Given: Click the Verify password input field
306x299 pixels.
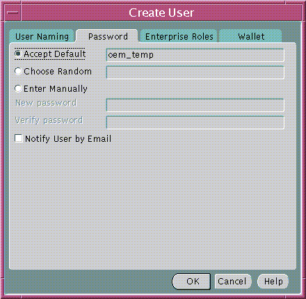Looking at the screenshot, I should [x=195, y=122].
